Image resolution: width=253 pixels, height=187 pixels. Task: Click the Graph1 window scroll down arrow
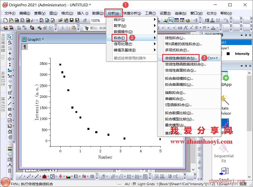pyautogui.click(x=193, y=170)
